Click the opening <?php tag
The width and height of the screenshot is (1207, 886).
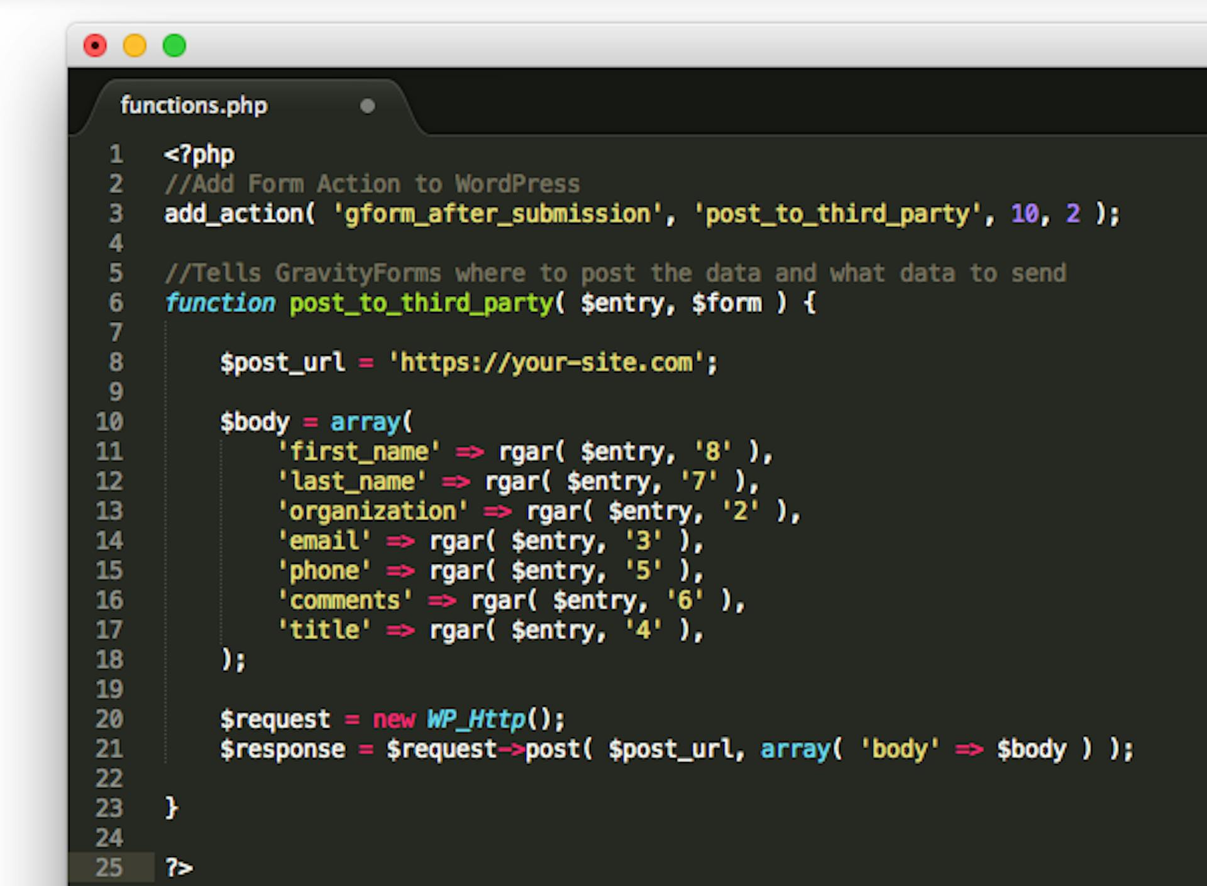tap(199, 155)
